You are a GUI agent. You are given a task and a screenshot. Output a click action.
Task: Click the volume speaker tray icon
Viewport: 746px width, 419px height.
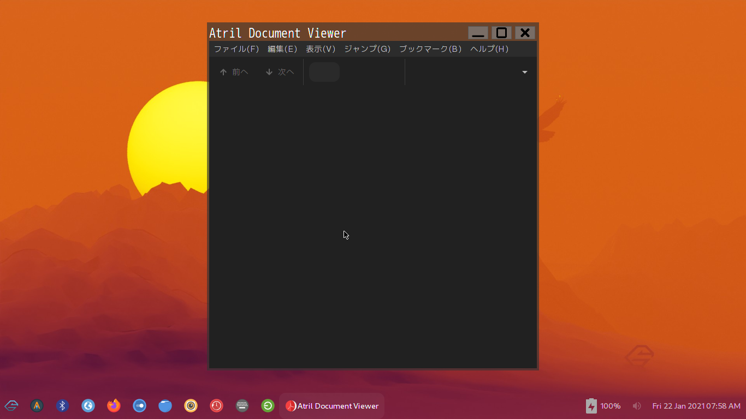pyautogui.click(x=637, y=406)
